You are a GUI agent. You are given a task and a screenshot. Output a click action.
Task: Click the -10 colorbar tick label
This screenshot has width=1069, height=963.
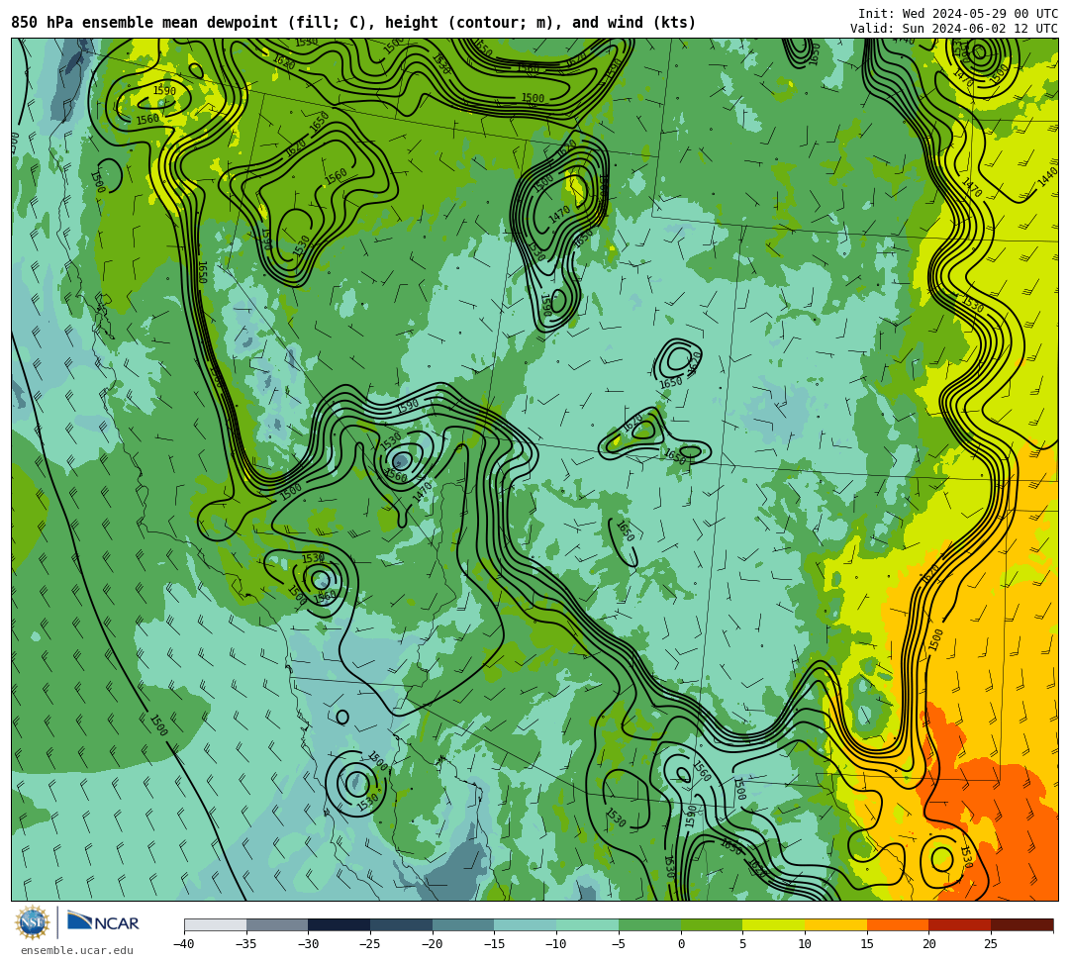[555, 944]
